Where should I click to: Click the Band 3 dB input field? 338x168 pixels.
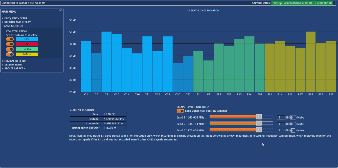(281, 130)
